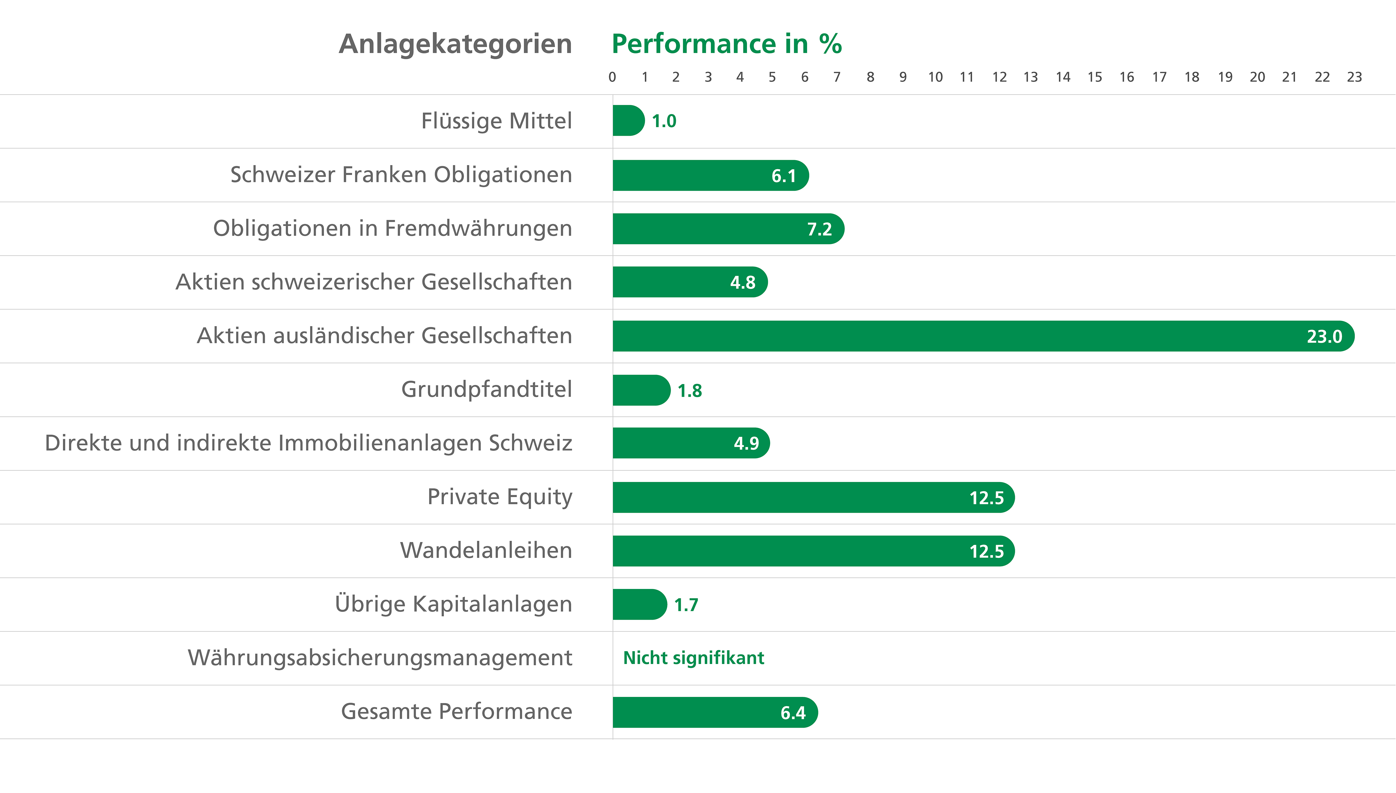Click axis tick label 23
The width and height of the screenshot is (1396, 793).
[1355, 77]
